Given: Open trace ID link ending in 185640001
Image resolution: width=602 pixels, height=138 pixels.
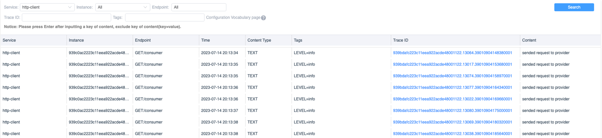Looking at the screenshot, I should [x=452, y=134].
